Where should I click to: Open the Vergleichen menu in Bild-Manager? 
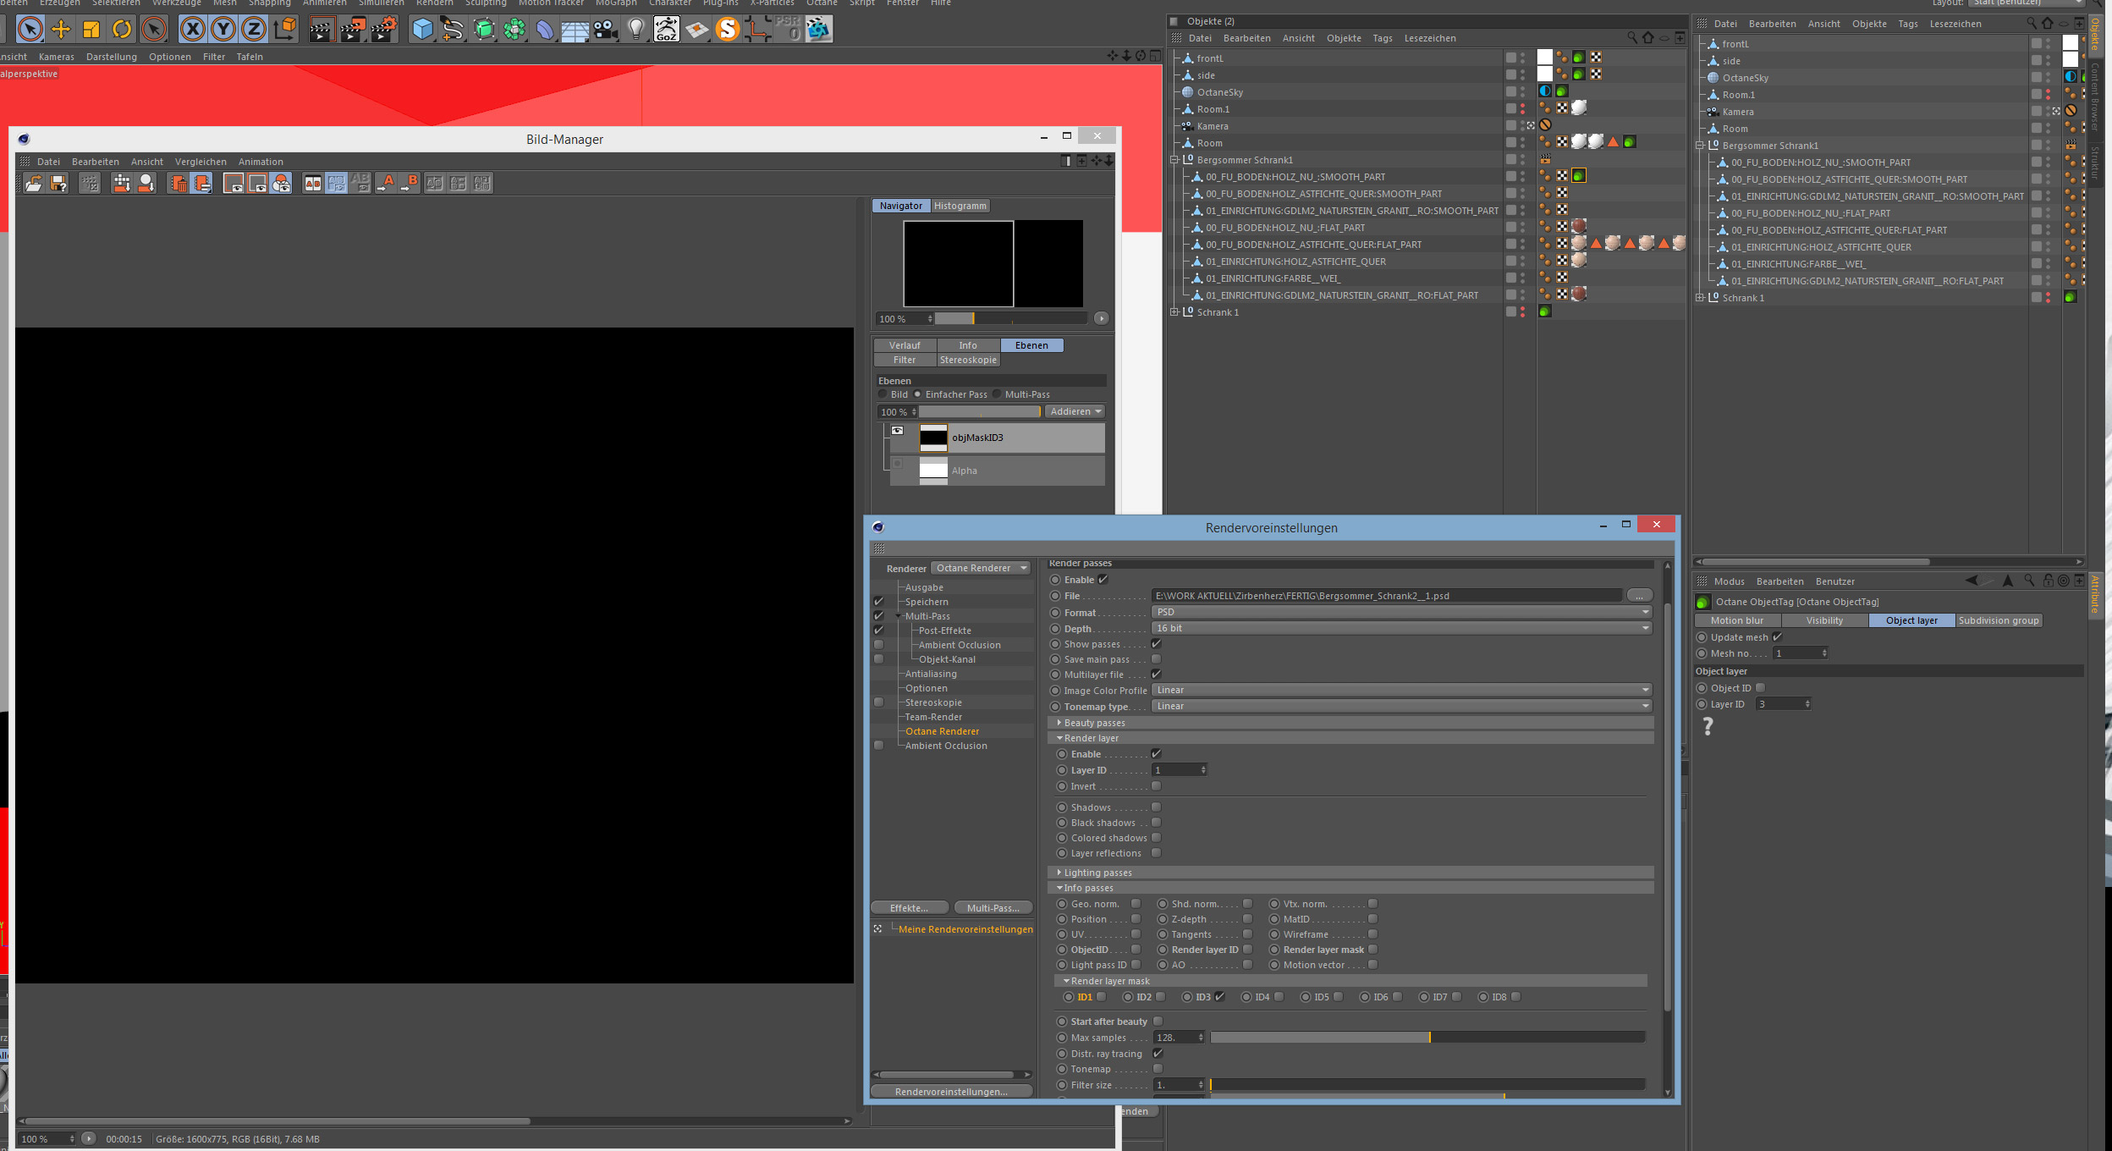[201, 162]
